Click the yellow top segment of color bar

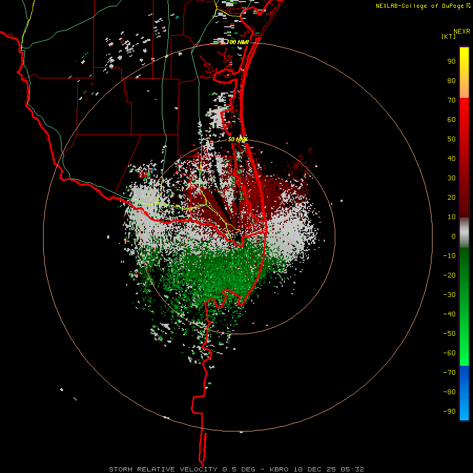[x=464, y=73]
